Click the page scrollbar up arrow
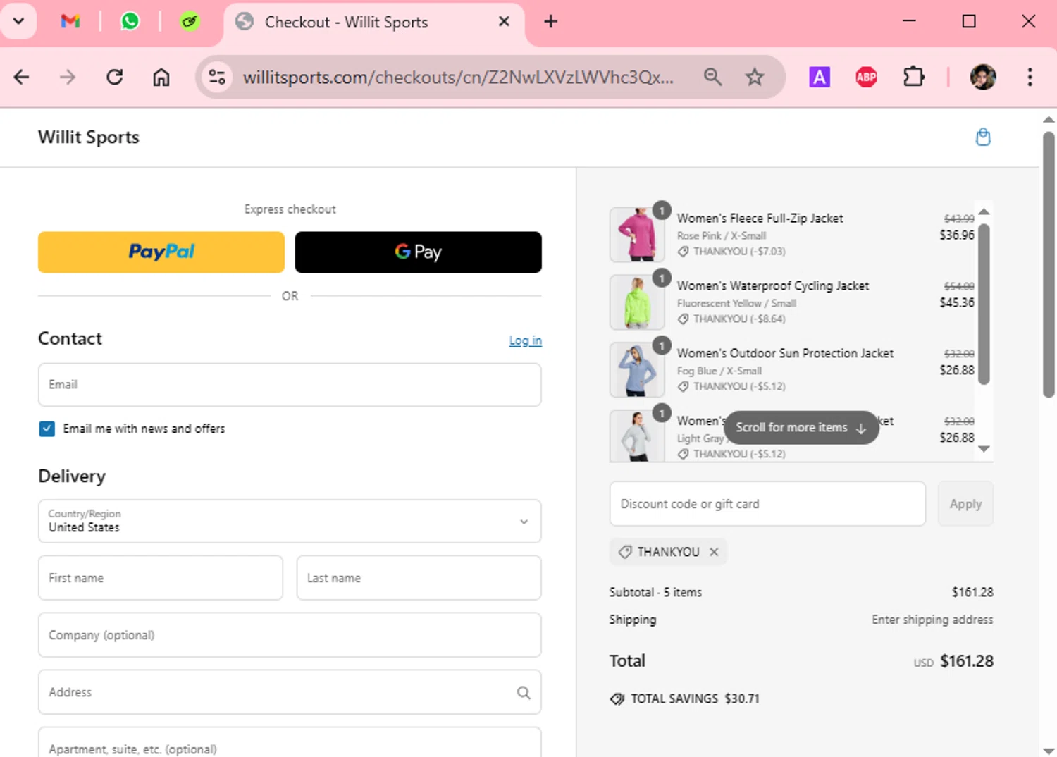This screenshot has height=757, width=1057. coord(1049,119)
